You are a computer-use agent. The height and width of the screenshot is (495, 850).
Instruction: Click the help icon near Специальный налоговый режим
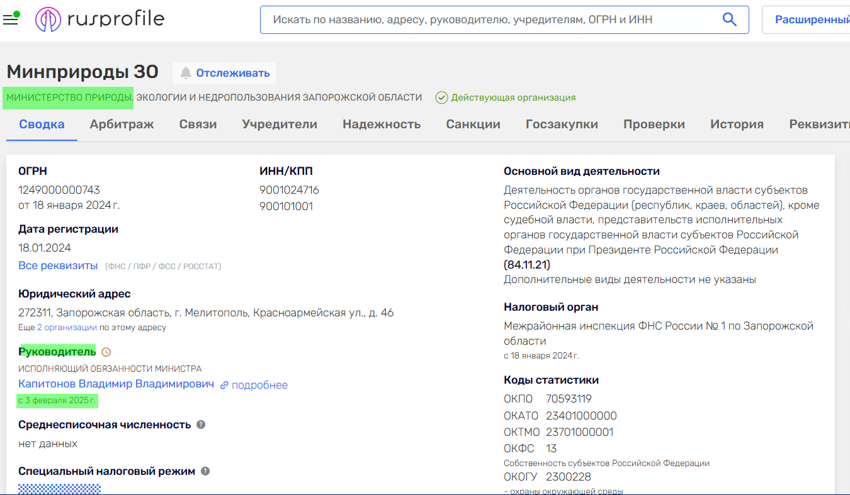tap(205, 471)
